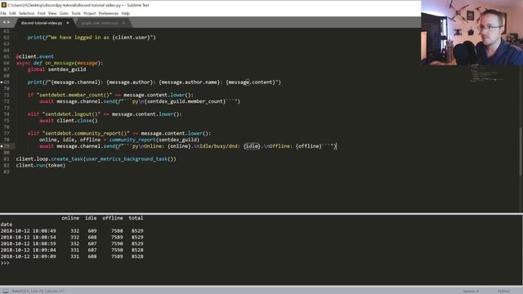Click the Line 79, Column status text

(38, 291)
